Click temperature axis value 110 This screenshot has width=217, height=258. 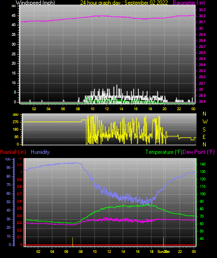click(203, 186)
